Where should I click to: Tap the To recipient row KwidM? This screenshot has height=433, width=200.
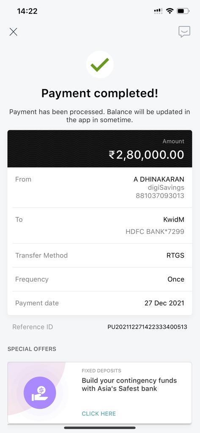point(100,225)
